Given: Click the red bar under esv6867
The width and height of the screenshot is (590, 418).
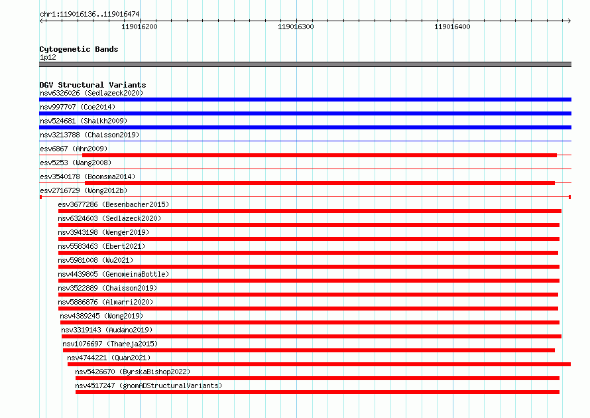Looking at the screenshot, I should tap(320, 155).
